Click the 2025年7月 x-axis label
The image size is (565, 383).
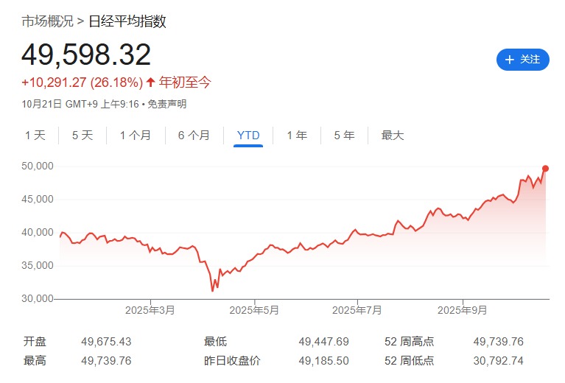(357, 311)
